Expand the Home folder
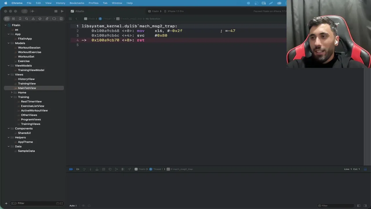This screenshot has height=209, width=371. point(12,93)
